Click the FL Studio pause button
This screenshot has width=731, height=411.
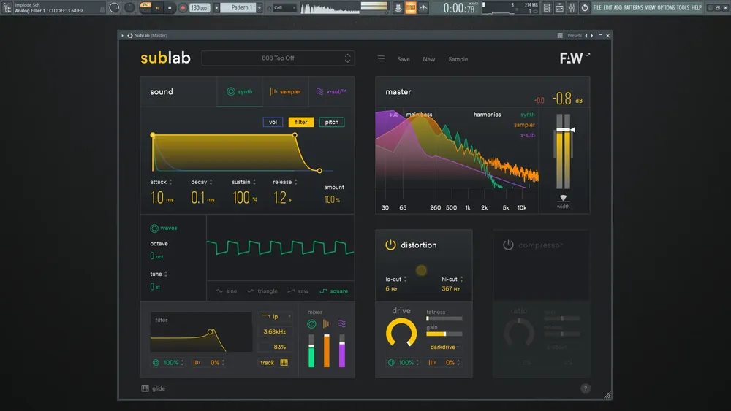[158, 8]
